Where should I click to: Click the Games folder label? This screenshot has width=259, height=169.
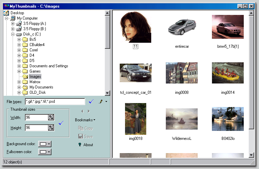click(x=35, y=71)
